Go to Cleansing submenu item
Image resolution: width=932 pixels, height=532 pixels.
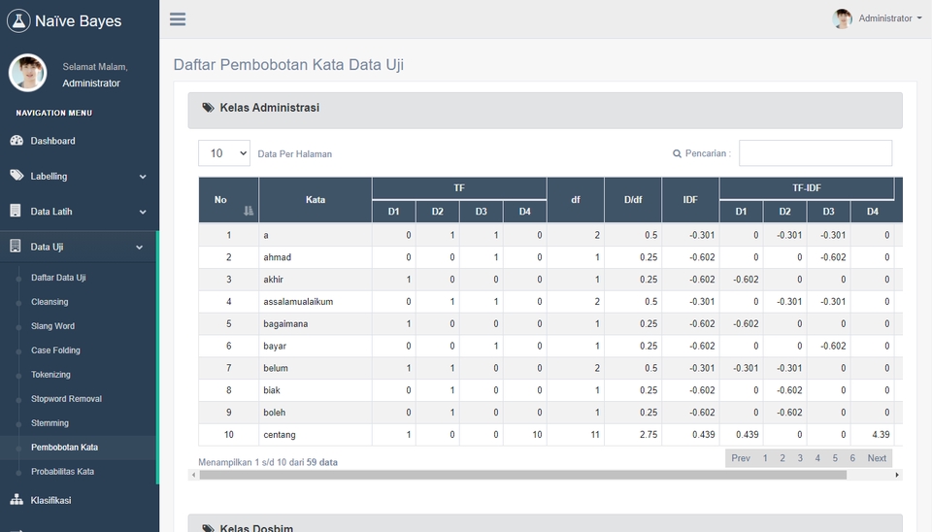tap(50, 302)
